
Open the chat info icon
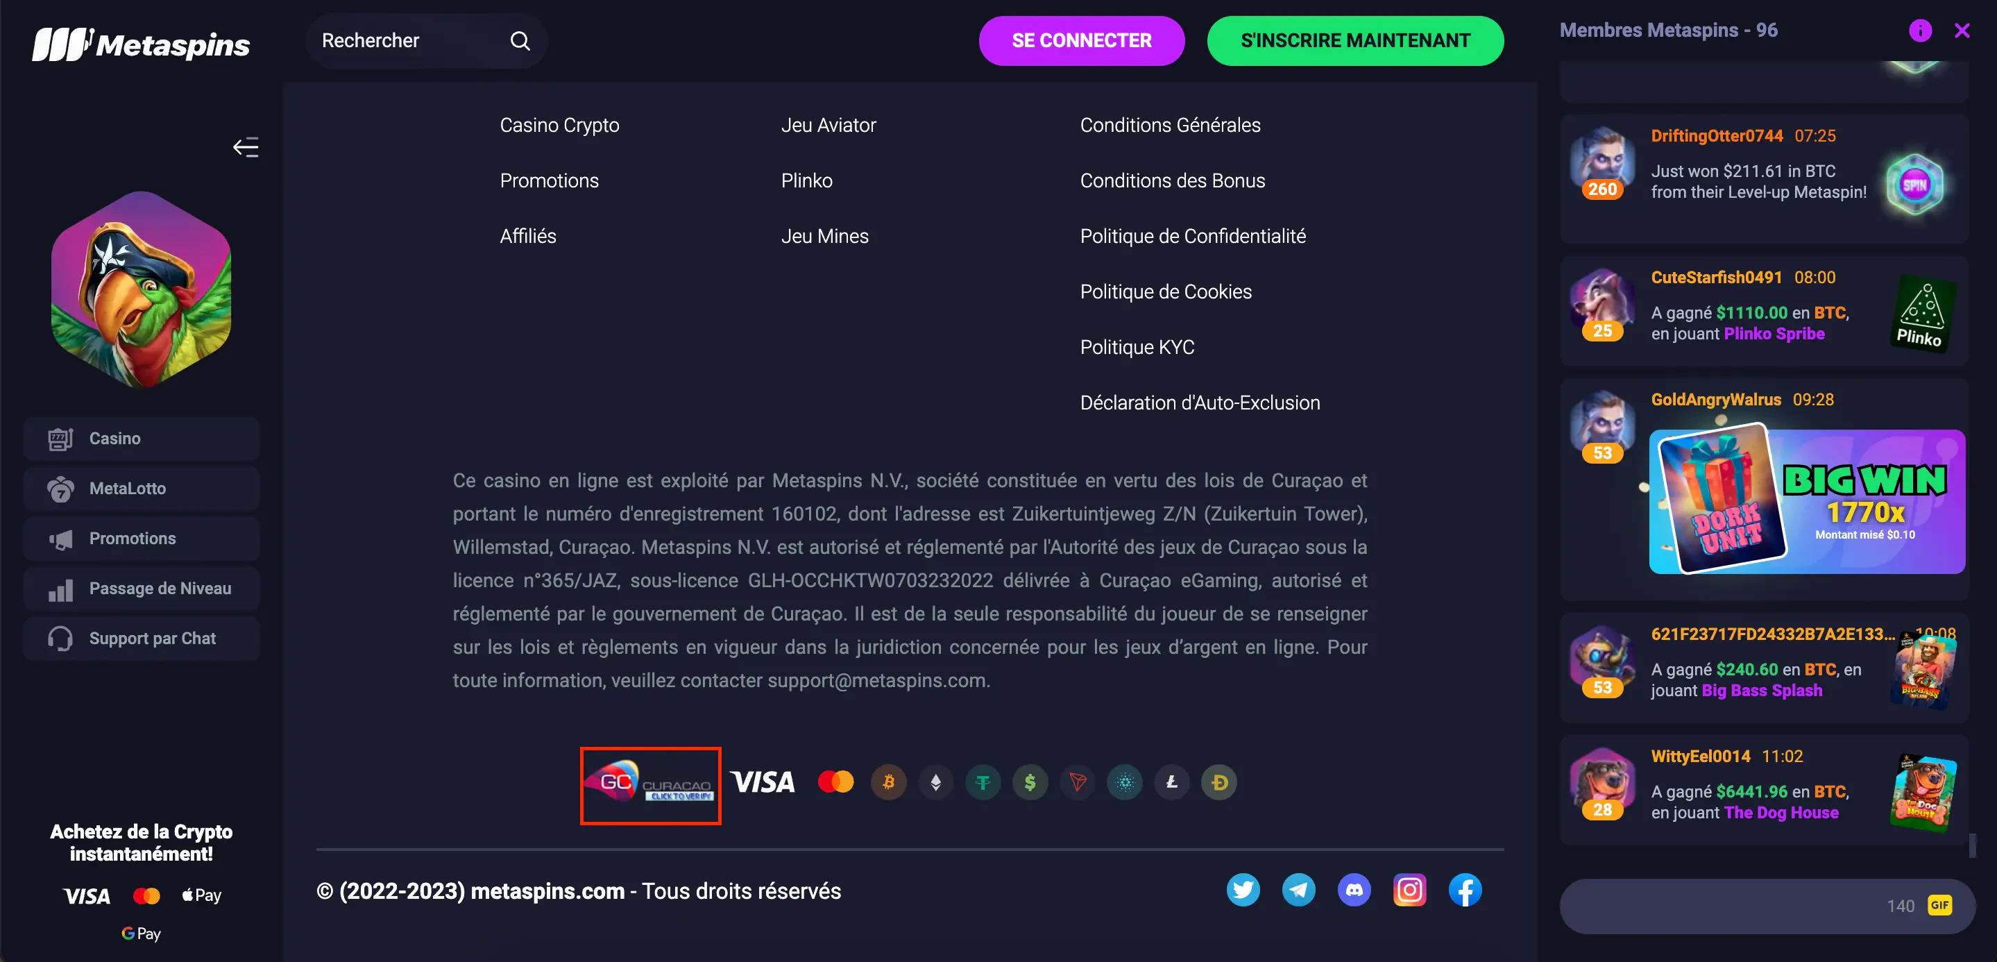[1919, 31]
